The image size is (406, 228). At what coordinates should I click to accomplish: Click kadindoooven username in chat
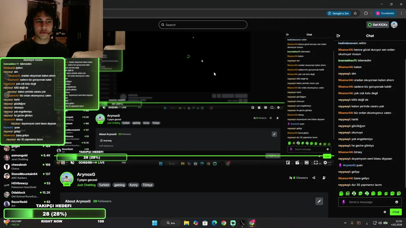click(x=348, y=43)
